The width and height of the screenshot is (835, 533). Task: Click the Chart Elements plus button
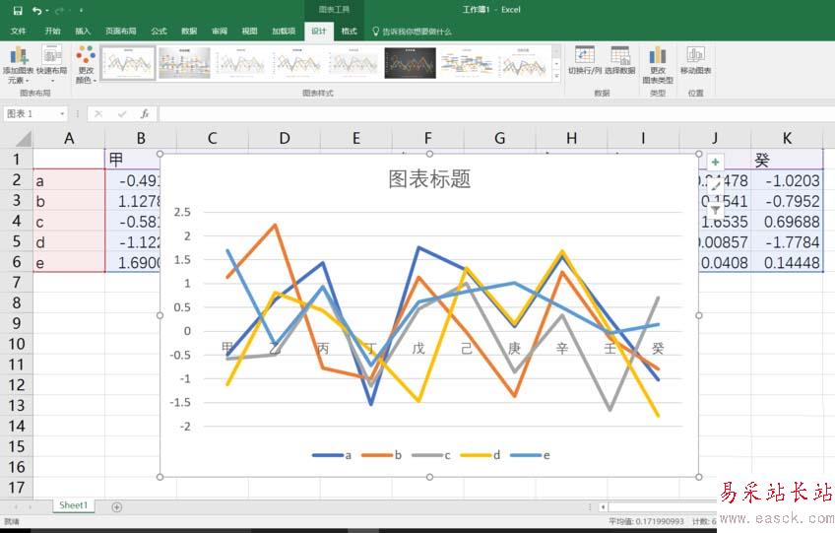pos(715,162)
